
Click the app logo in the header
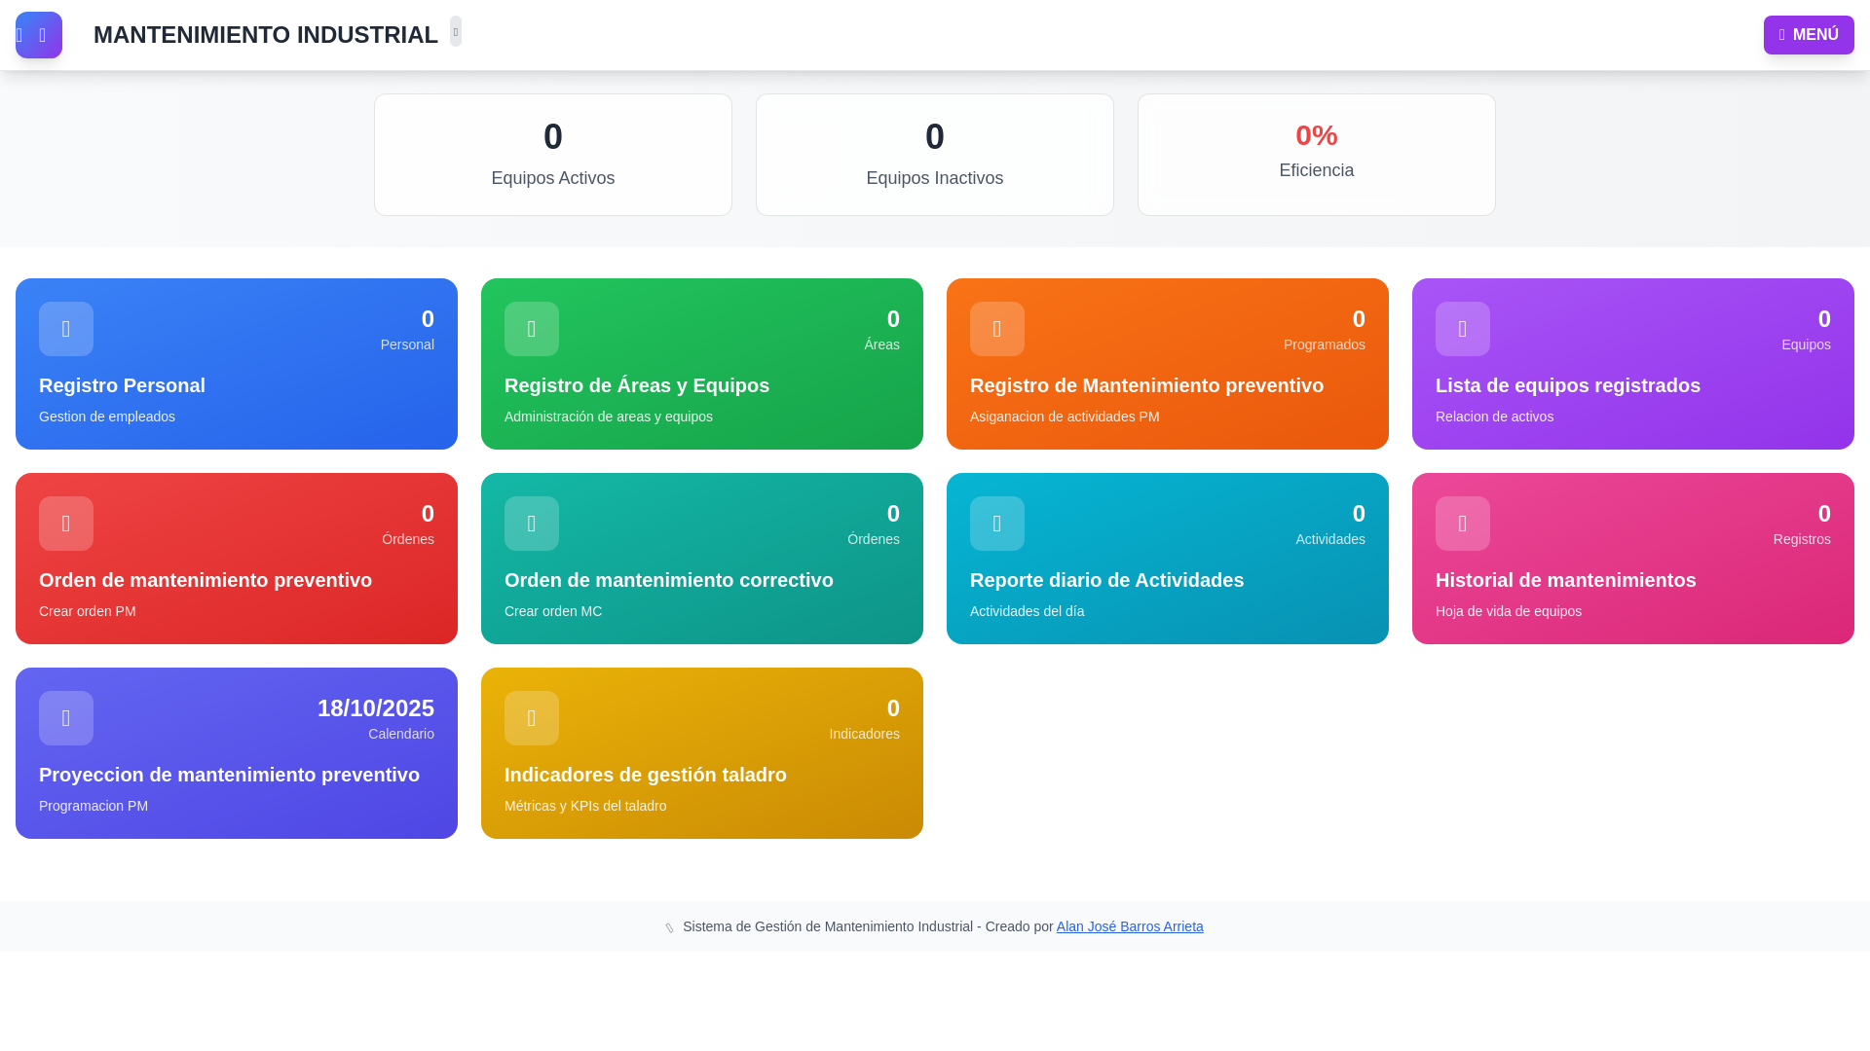click(x=39, y=35)
